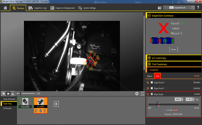
Task: Open the Inspection Logs tab
Action: click(38, 8)
